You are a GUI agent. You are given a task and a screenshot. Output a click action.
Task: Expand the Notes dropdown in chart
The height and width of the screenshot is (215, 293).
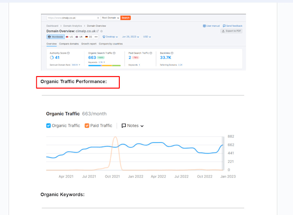(x=133, y=126)
